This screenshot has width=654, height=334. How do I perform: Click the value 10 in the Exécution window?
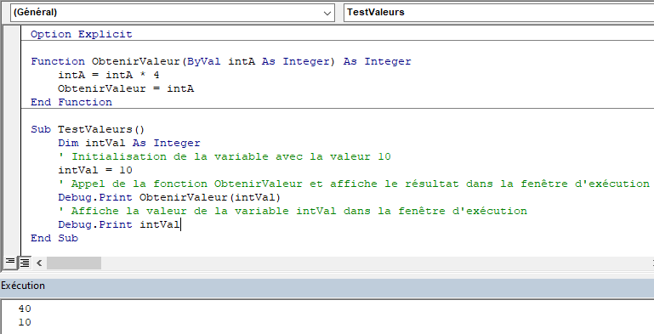[25, 322]
